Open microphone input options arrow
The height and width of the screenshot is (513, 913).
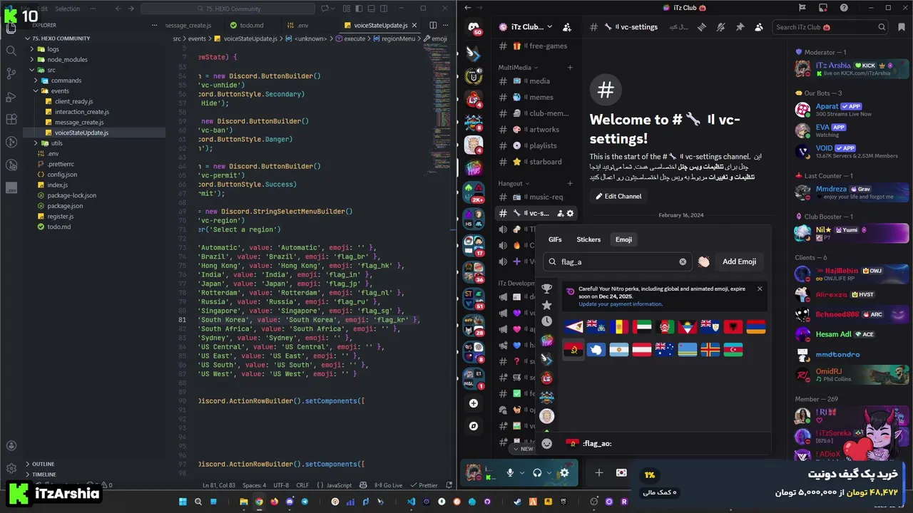coord(521,472)
